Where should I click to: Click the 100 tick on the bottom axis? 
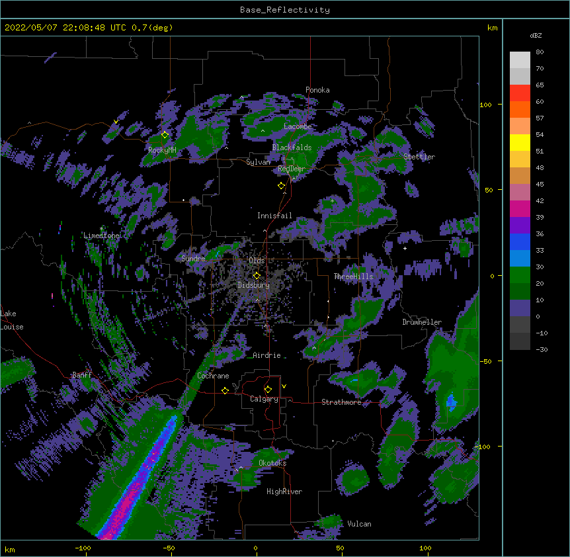click(425, 548)
